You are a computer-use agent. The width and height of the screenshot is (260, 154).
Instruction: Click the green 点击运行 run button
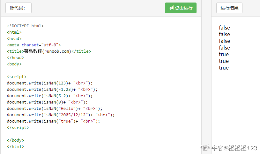pyautogui.click(x=181, y=8)
